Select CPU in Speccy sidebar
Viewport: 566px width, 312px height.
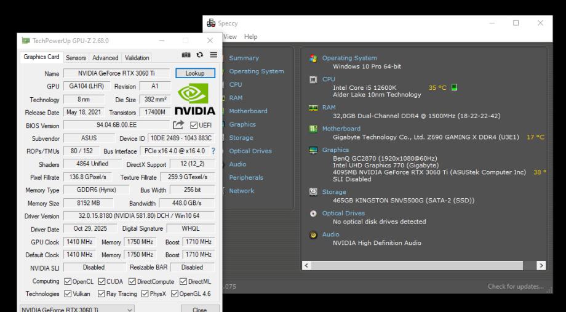(x=236, y=84)
